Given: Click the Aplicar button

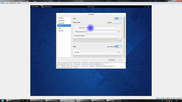Looking at the screenshot, I should [120, 60].
